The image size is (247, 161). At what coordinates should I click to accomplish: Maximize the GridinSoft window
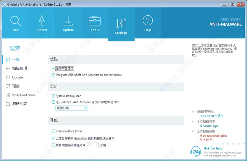click(233, 5)
